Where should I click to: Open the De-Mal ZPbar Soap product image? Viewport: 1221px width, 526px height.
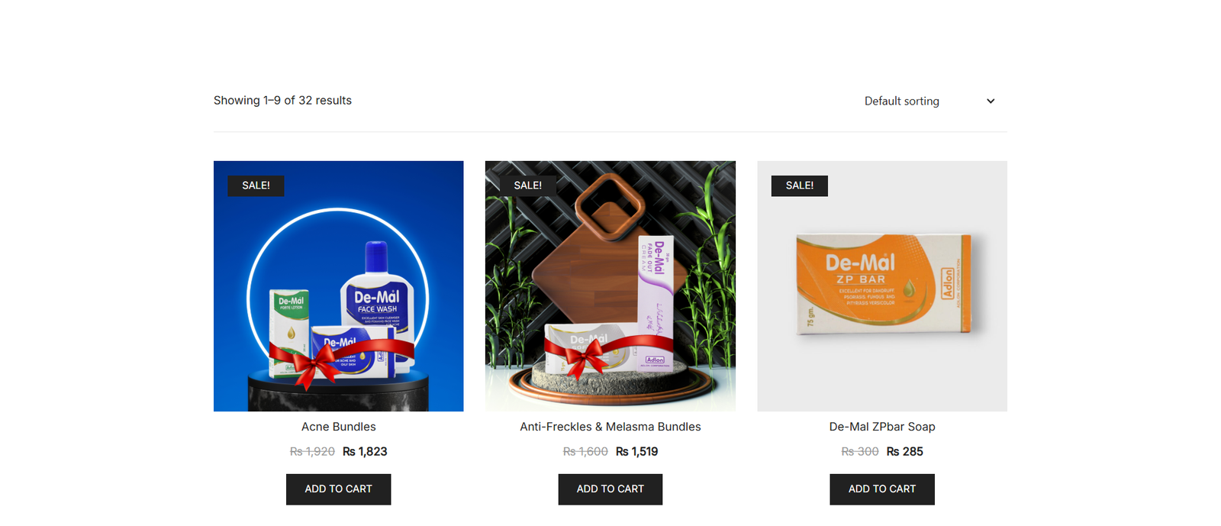(882, 286)
